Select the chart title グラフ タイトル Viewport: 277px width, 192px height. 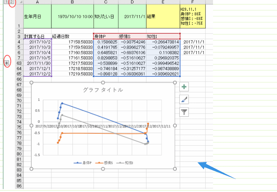pos(103,90)
